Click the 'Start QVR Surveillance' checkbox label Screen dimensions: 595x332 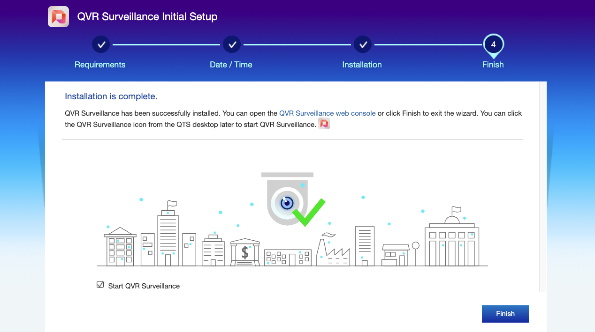(144, 286)
